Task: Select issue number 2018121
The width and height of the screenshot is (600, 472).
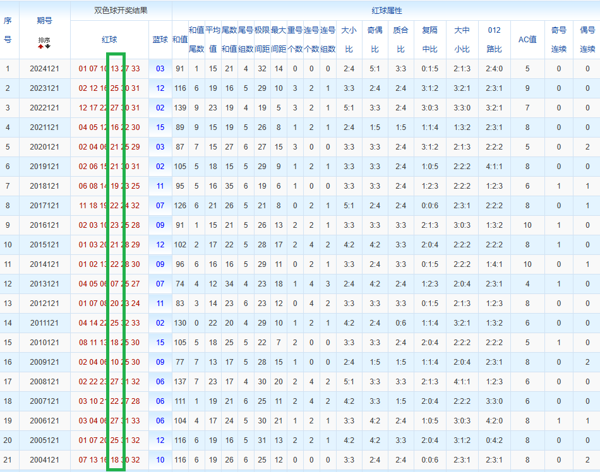Action: pyautogui.click(x=44, y=186)
